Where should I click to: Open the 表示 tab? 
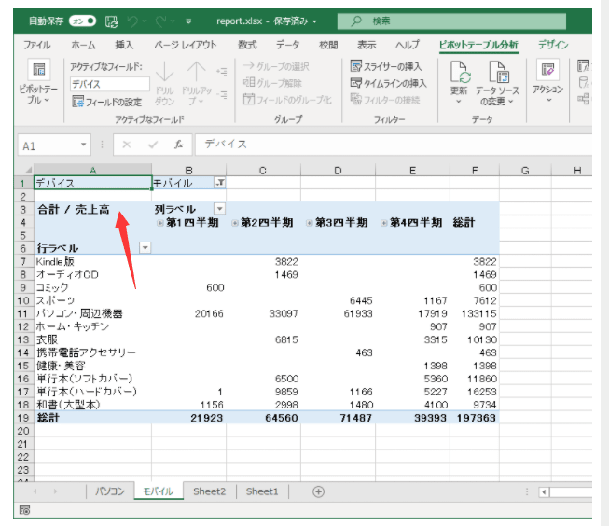(367, 45)
